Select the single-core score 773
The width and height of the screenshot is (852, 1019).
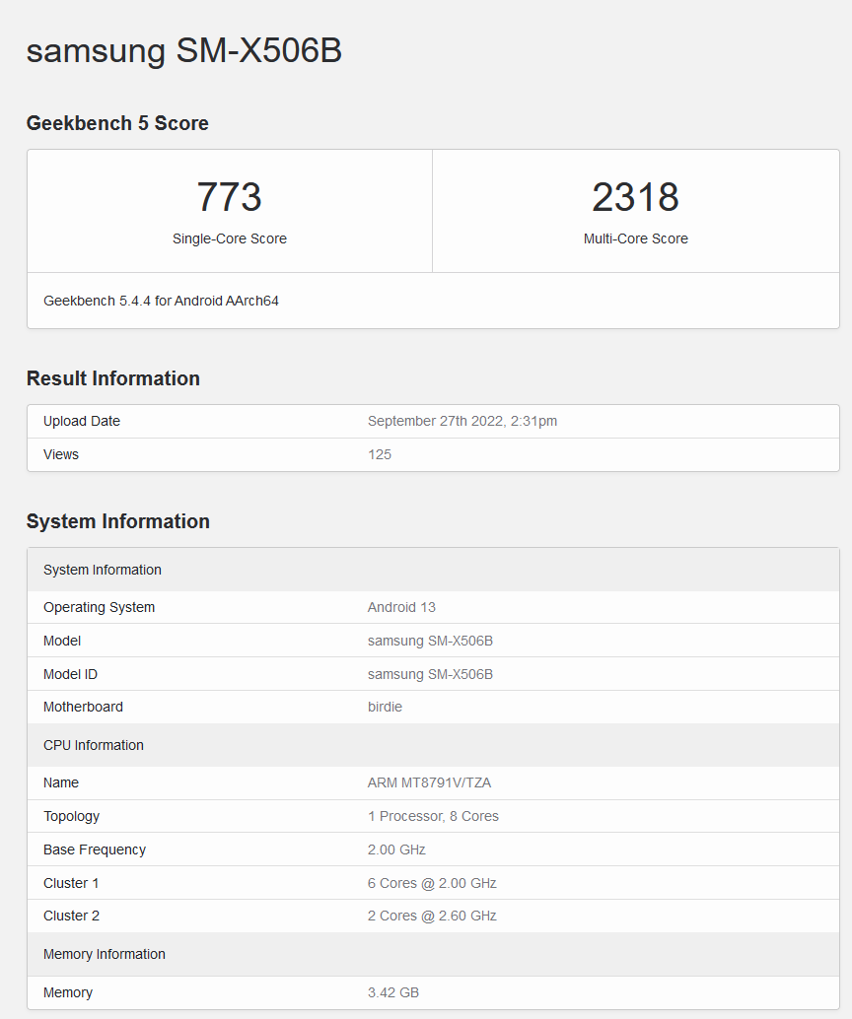(229, 197)
